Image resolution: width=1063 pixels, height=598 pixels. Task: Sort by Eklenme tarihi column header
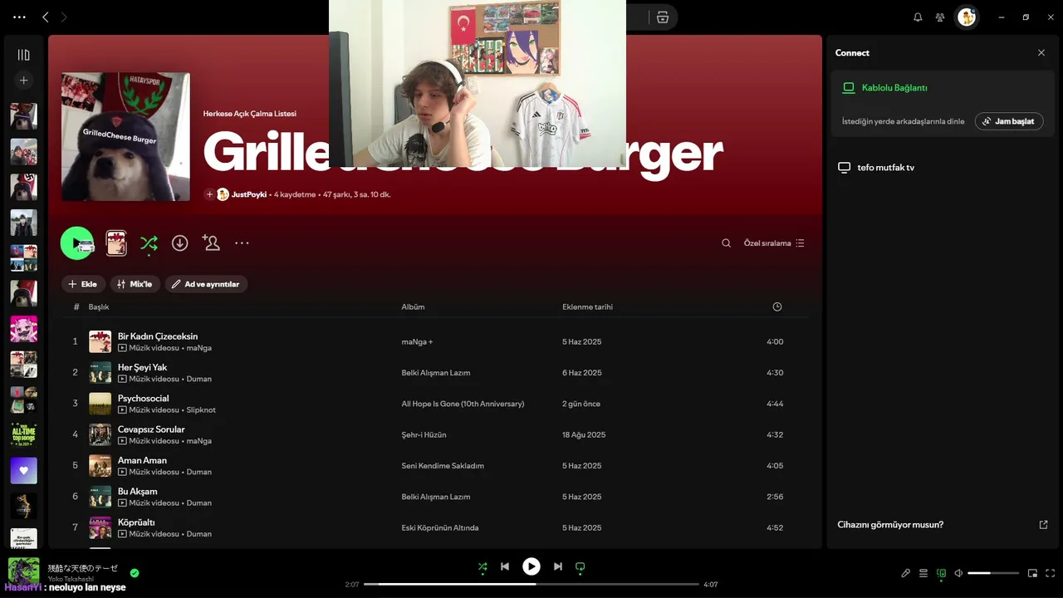point(587,307)
